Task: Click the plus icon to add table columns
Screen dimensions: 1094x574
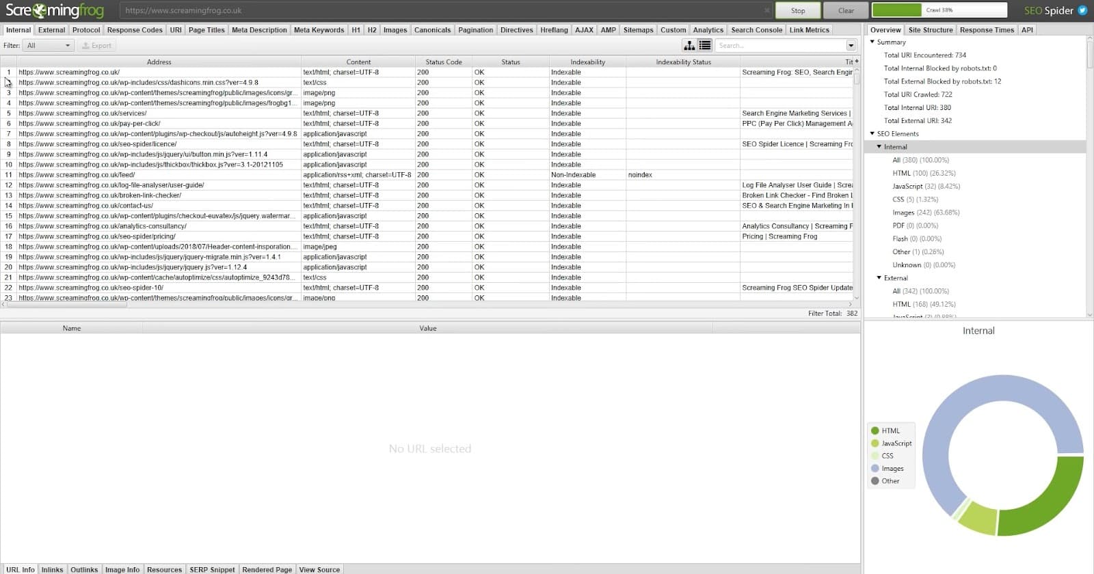Action: 856,61
